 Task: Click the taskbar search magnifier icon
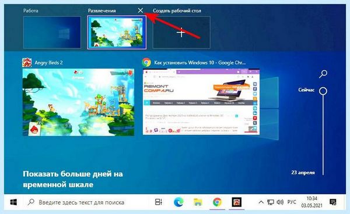[x=31, y=202]
